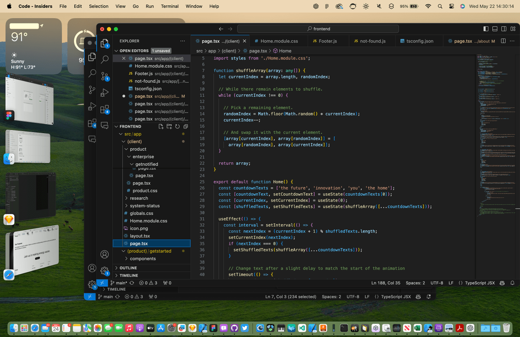Viewport: 520px width, 337px height.
Task: Open notifications bell in front status bar
Action: (x=512, y=283)
